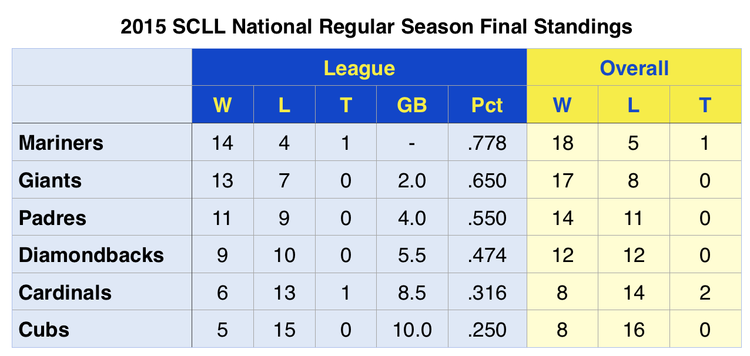Select the Overall header cell
Screen dimensions: 750x356
(634, 68)
